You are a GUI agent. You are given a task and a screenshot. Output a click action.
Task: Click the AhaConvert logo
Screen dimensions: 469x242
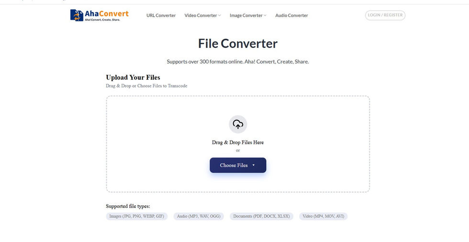(100, 15)
